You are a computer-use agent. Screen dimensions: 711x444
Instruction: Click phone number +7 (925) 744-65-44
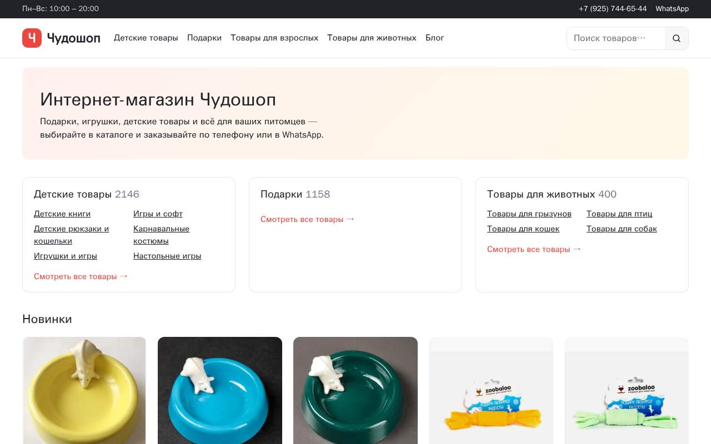pyautogui.click(x=613, y=9)
